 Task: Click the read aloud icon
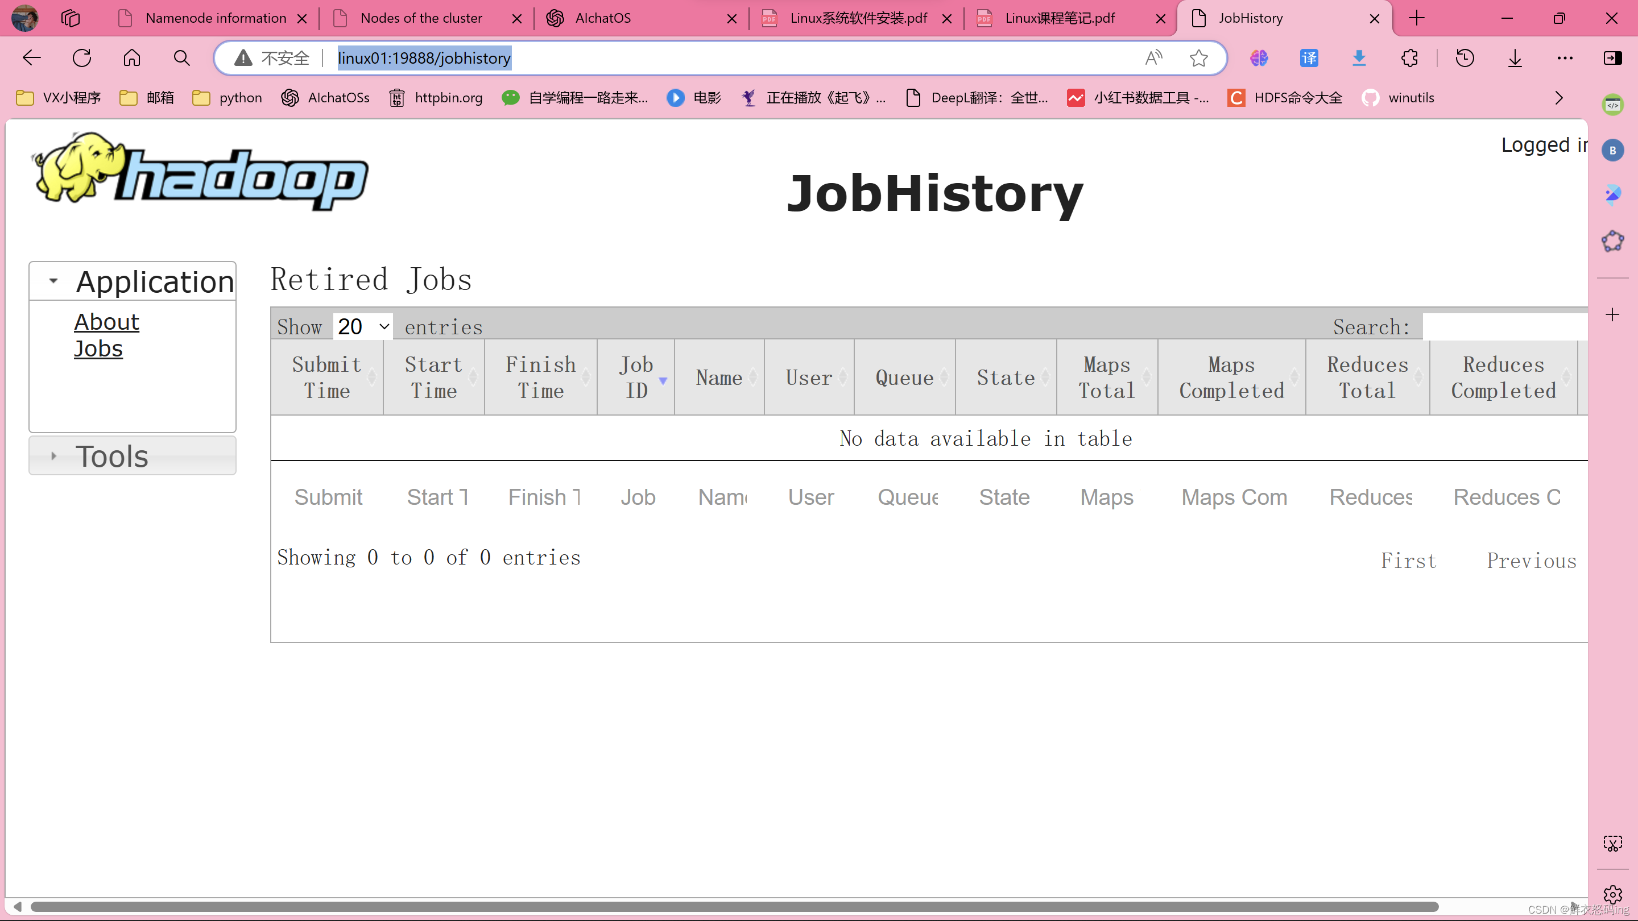tap(1153, 58)
